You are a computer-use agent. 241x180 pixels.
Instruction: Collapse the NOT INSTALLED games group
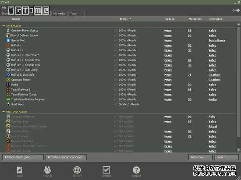4,112
